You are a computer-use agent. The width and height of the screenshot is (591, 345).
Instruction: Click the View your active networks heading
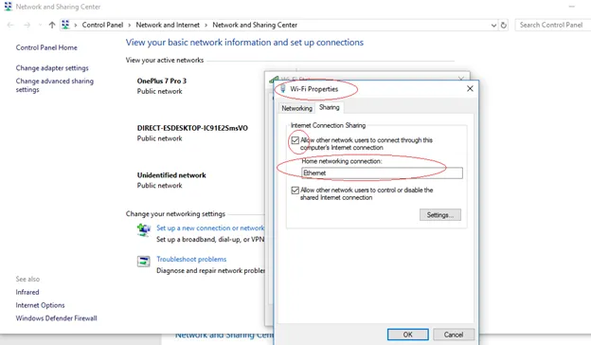pos(165,61)
